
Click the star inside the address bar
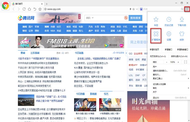[134, 9]
